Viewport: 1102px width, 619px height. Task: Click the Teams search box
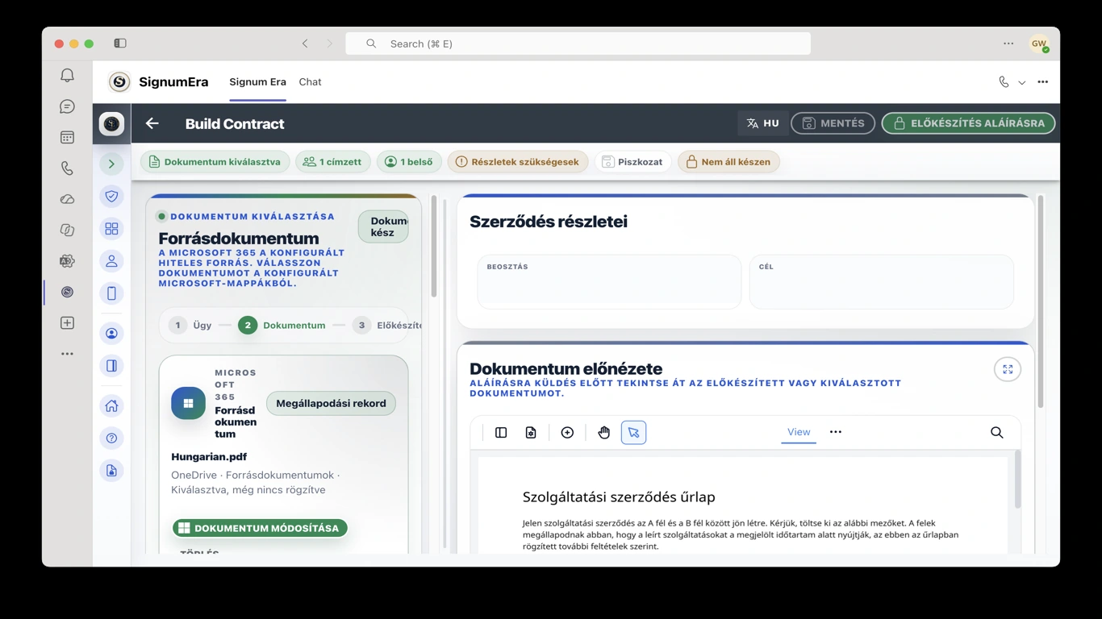[578, 44]
